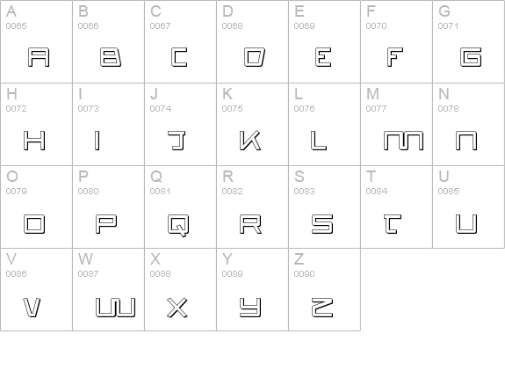Select the U glyph in cell 0085
Viewport: 505px width, 370px height.
pos(466,224)
